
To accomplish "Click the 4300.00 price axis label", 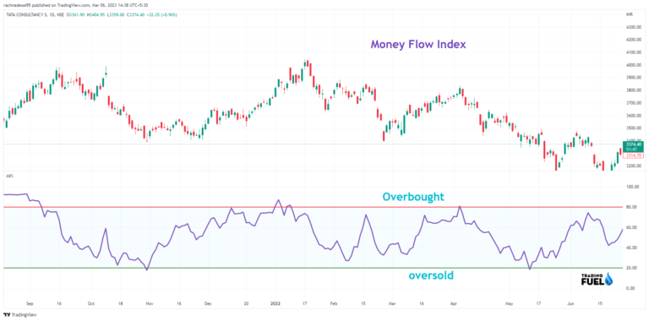I will click(x=634, y=27).
